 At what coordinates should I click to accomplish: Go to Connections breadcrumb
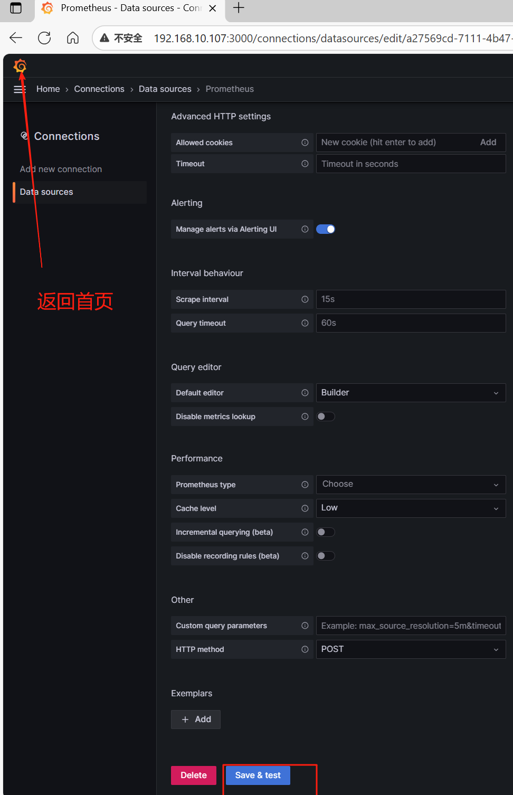coord(99,89)
